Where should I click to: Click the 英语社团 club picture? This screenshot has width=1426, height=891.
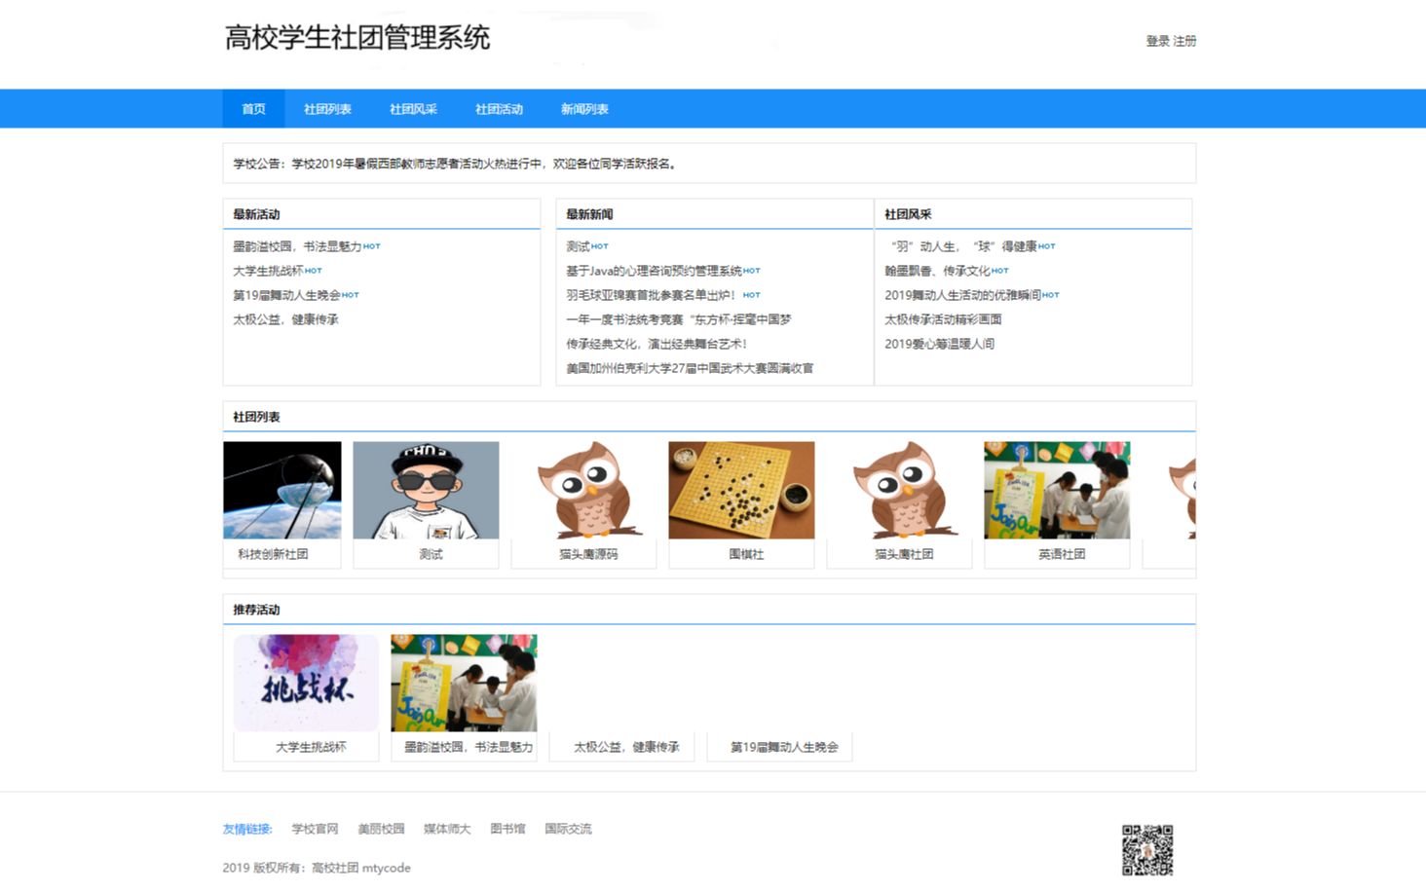coord(1056,490)
